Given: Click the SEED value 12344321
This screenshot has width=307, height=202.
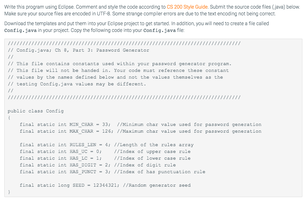Looking at the screenshot, I should 105,185.
